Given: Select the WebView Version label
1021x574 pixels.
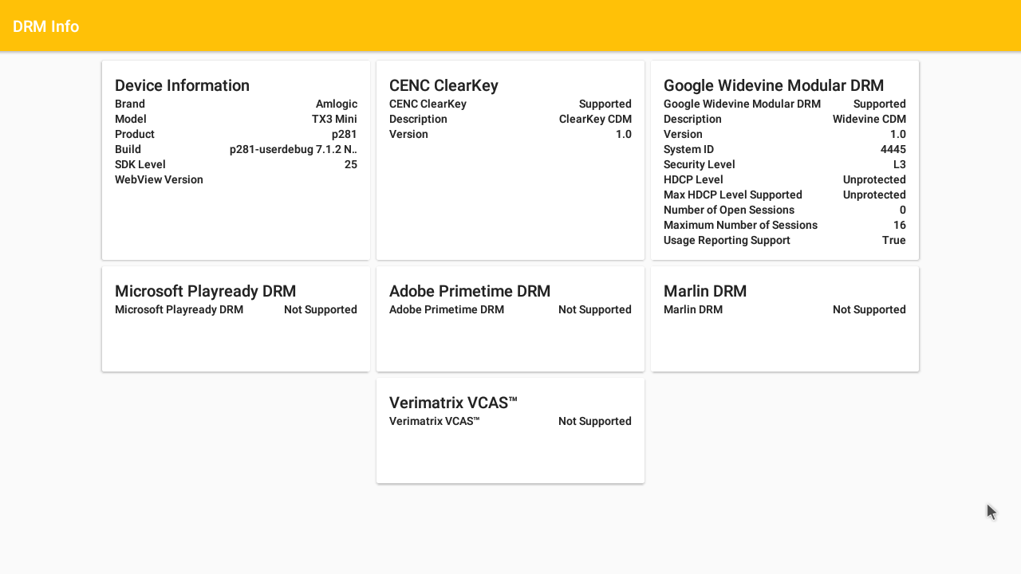Looking at the screenshot, I should coord(159,179).
